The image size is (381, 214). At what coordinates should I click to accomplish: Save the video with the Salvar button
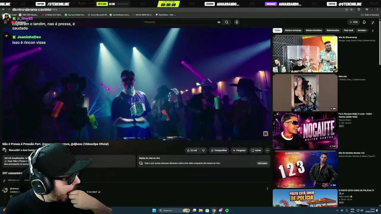coord(256,150)
